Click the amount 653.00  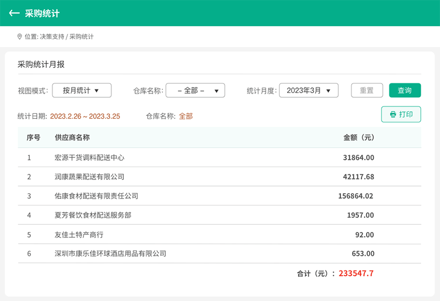pos(363,253)
